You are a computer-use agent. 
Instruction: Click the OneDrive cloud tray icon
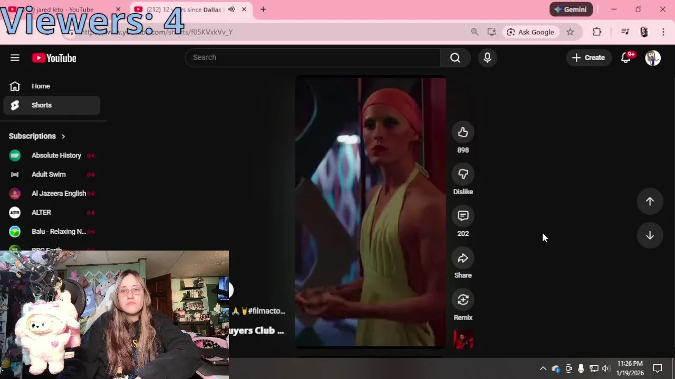(x=555, y=368)
